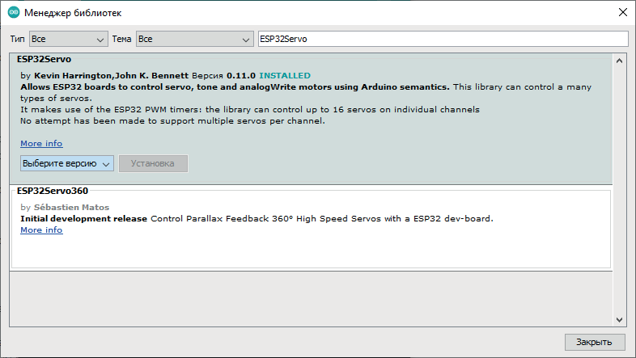This screenshot has height=358, width=636.
Task: Click the scrollbar up arrow
Action: point(619,61)
